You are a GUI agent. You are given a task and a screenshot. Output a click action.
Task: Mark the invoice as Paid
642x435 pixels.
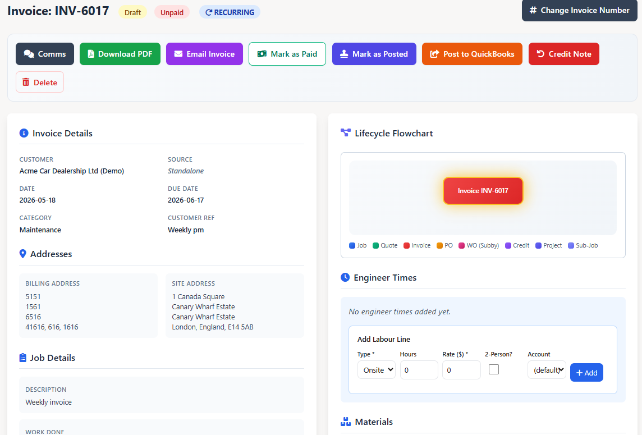[287, 54]
